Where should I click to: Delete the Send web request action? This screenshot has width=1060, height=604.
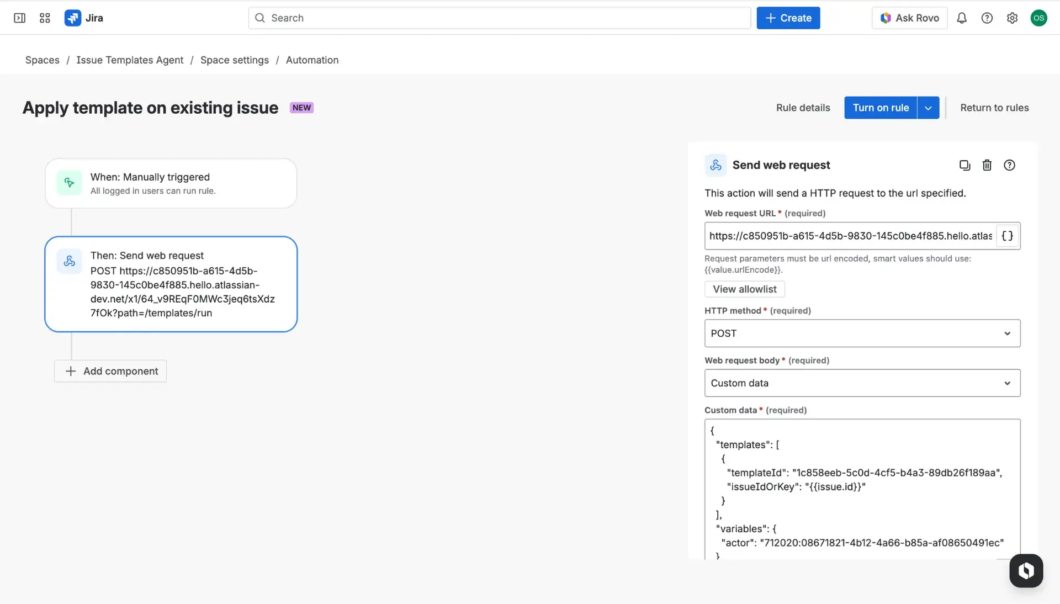pyautogui.click(x=987, y=165)
